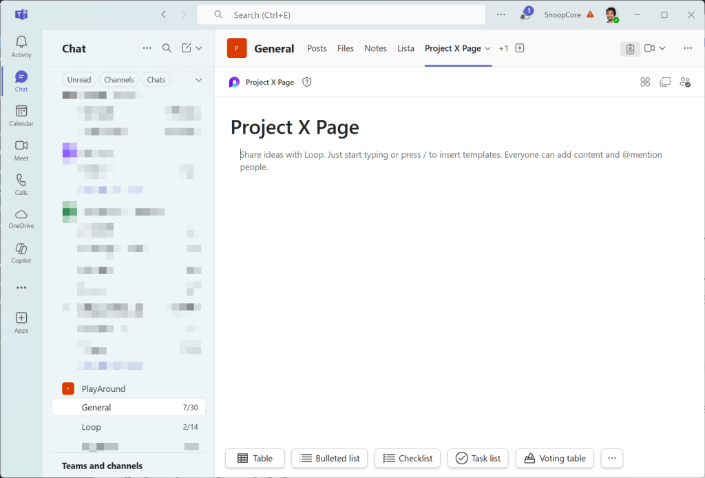
Task: Click the notification bell icon
Action: (525, 15)
